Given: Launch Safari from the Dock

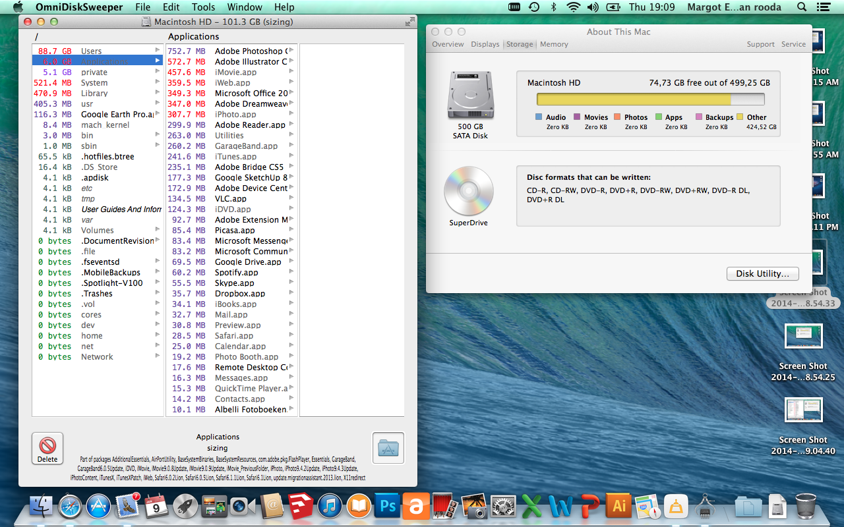Looking at the screenshot, I should pyautogui.click(x=70, y=506).
